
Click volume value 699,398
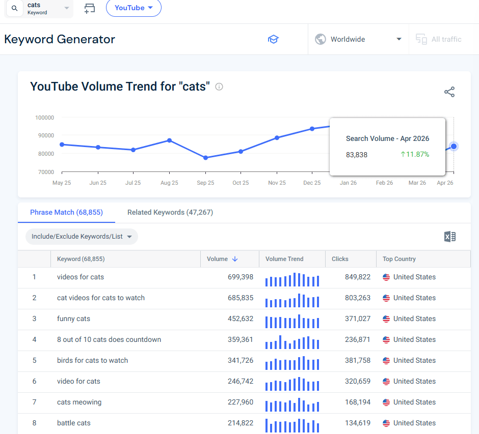point(241,277)
